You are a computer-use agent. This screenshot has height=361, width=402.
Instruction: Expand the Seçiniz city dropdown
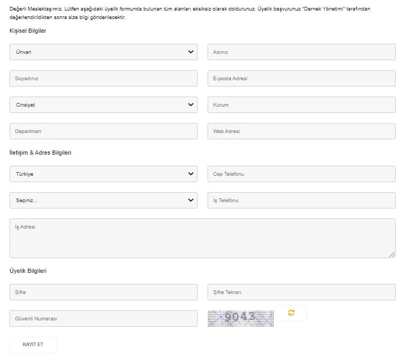(x=104, y=200)
